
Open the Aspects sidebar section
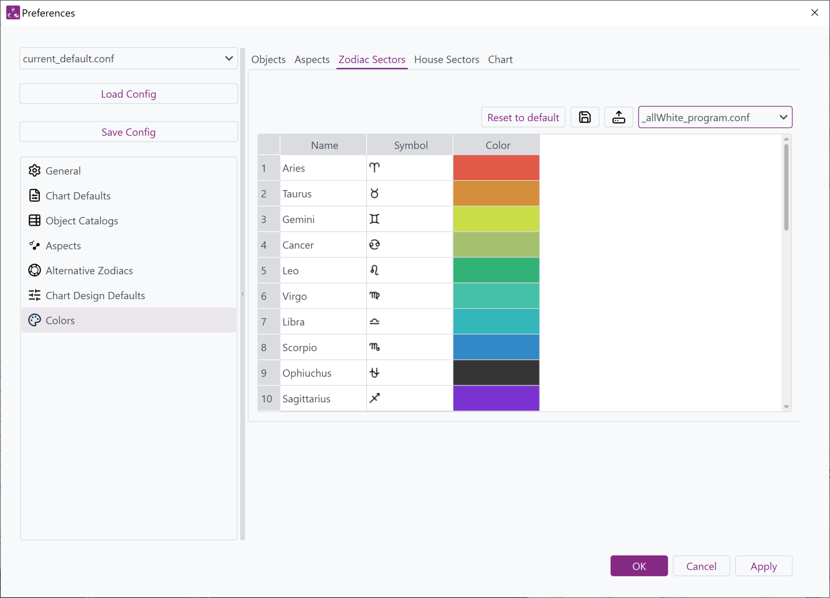63,246
